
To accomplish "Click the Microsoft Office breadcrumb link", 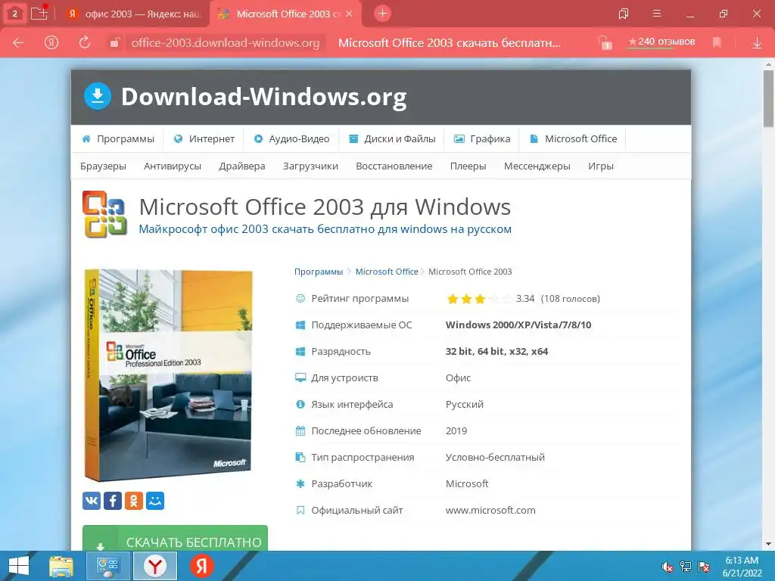I will tap(387, 272).
